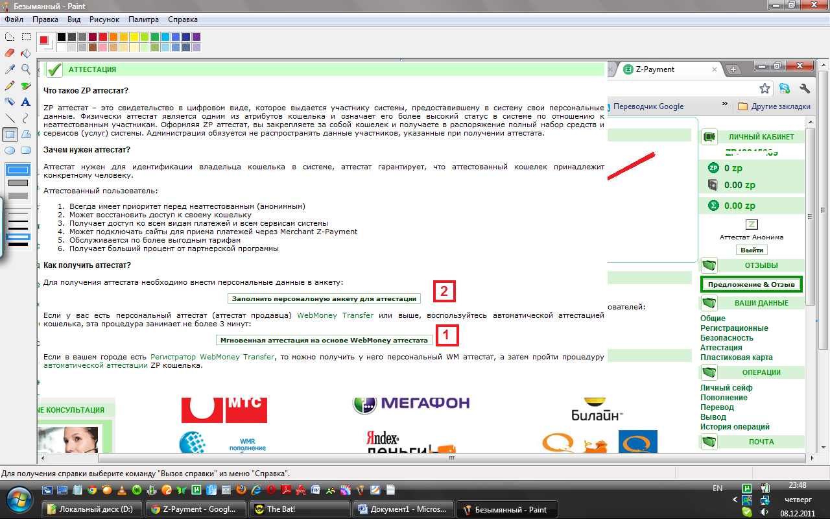The image size is (830, 519).
Task: Select the Text tool
Action: point(26,101)
